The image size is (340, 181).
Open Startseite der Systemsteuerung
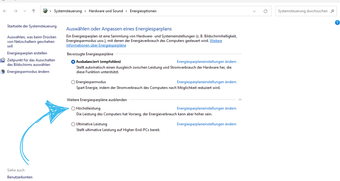[32, 26]
